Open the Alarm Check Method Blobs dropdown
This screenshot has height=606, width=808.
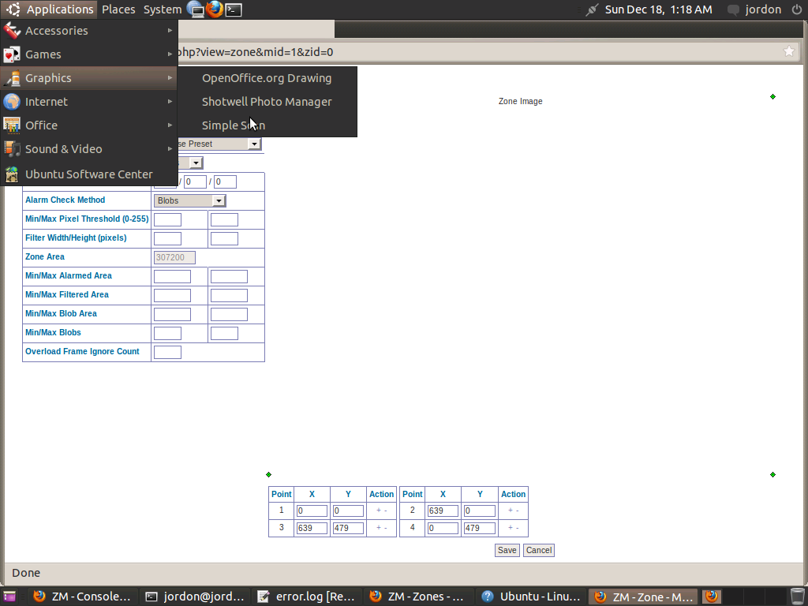(189, 200)
